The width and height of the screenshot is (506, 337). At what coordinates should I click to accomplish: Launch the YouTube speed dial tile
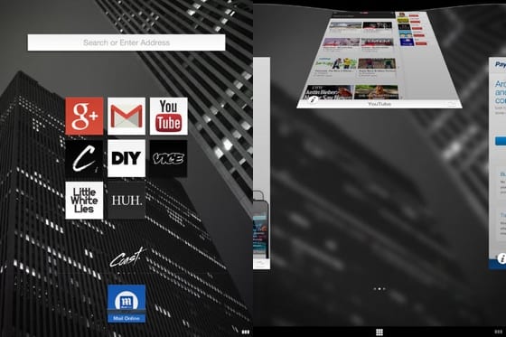coord(168,117)
